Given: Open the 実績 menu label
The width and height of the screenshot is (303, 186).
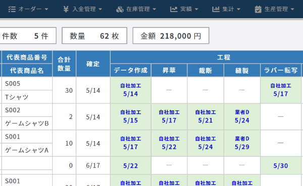Looking at the screenshot, I should (x=186, y=9).
